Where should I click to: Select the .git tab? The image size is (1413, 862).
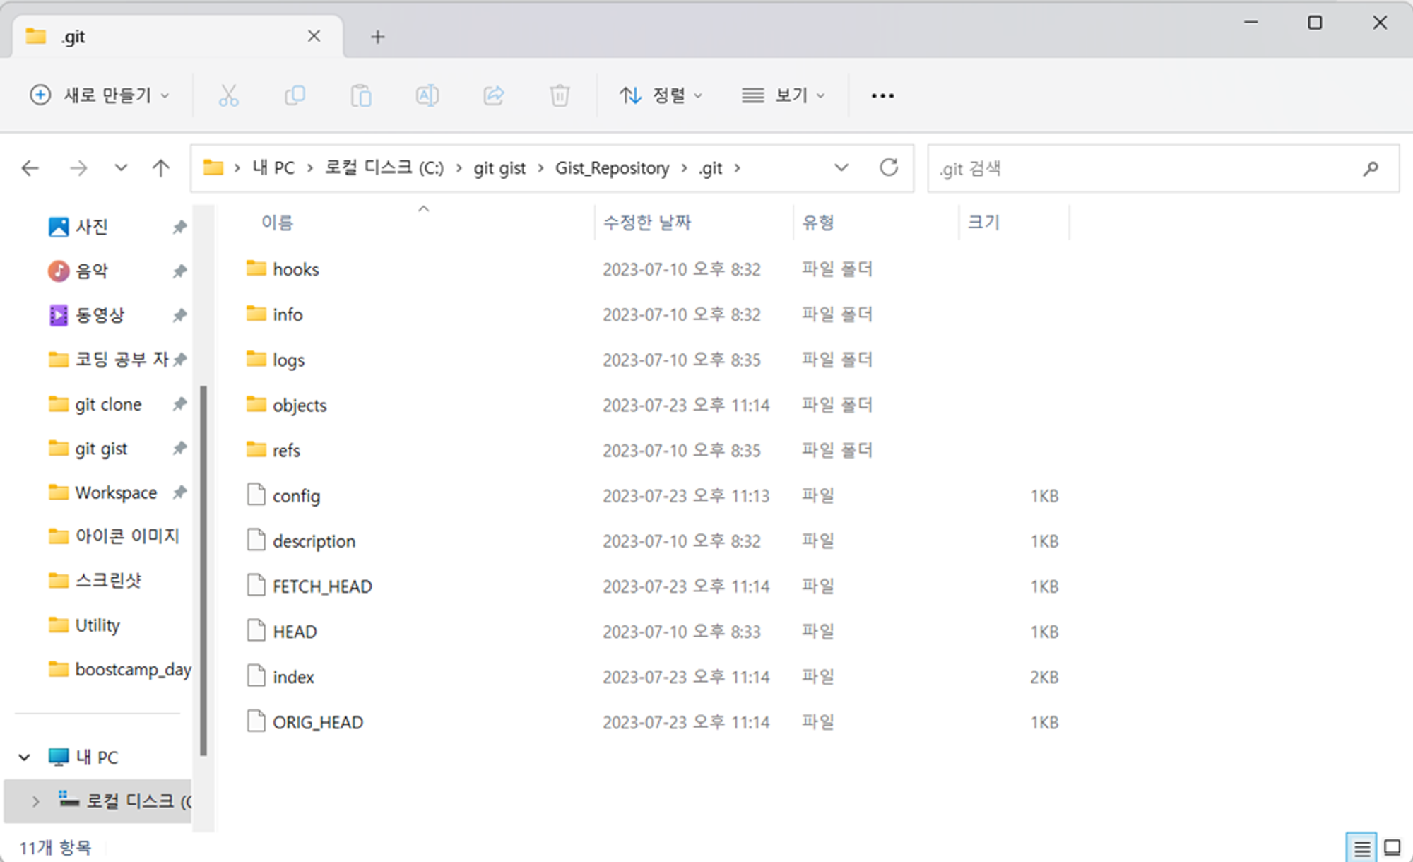click(177, 36)
